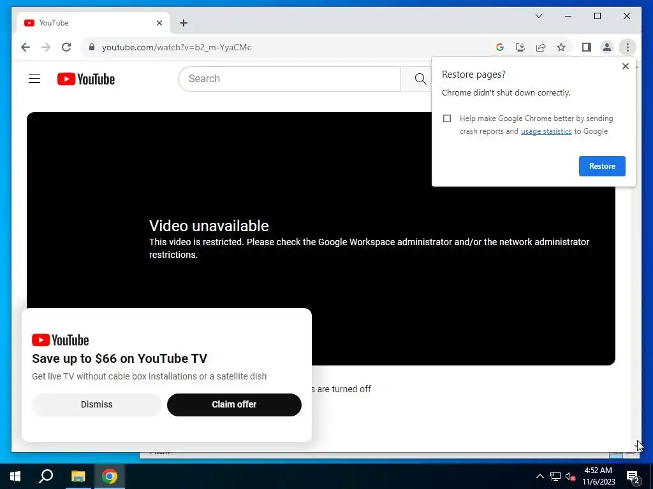The height and width of the screenshot is (489, 653).
Task: Open the usage statistics link
Action: pos(546,131)
